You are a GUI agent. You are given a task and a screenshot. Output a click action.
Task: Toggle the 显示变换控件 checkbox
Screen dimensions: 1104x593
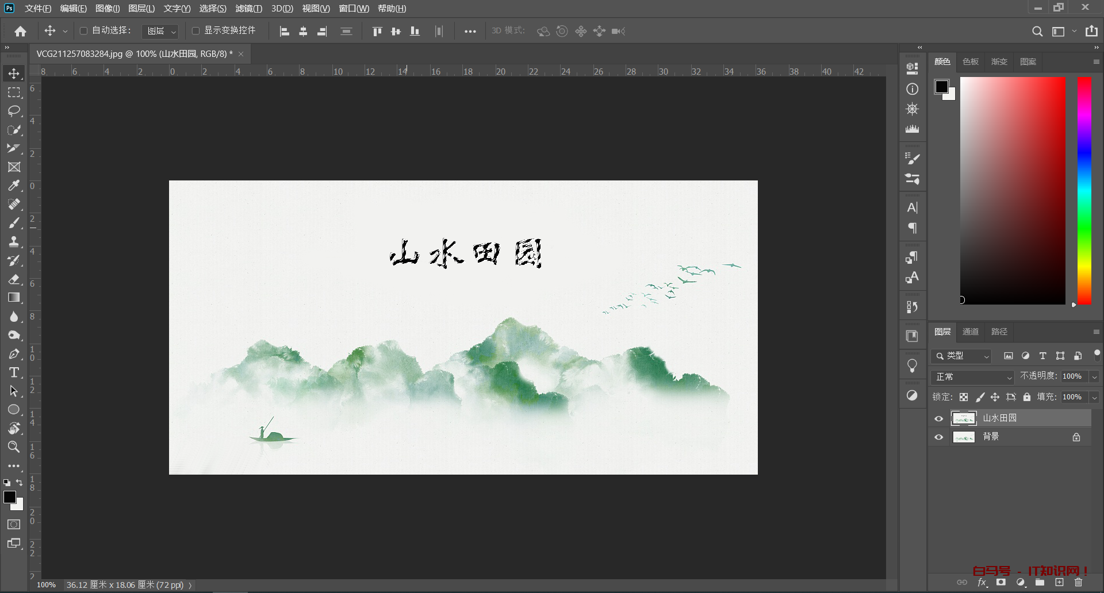click(195, 31)
